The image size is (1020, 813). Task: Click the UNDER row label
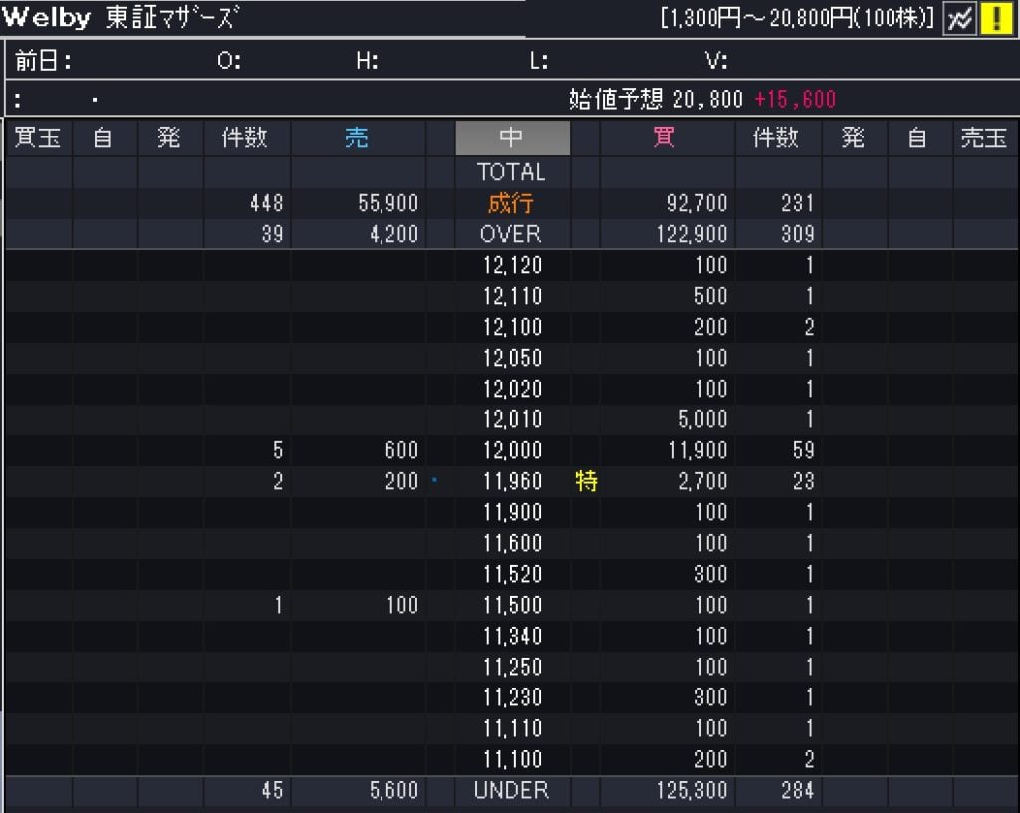click(511, 790)
